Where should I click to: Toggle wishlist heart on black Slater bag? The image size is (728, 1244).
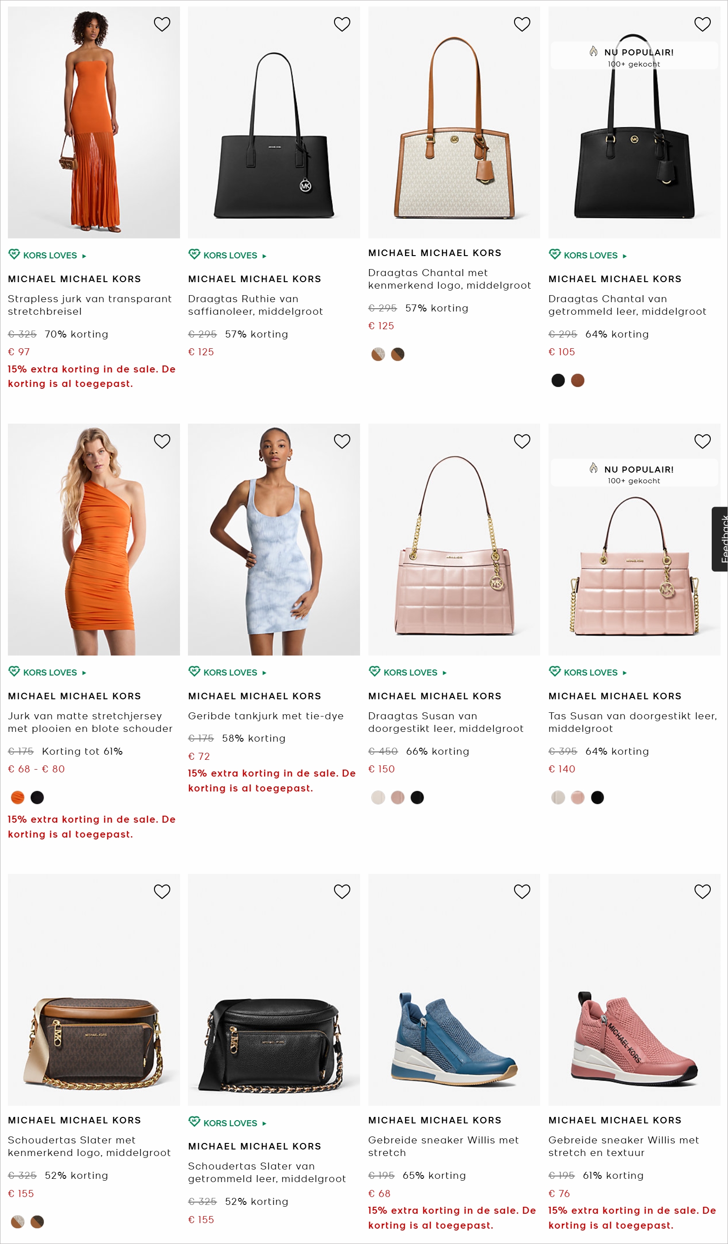pyautogui.click(x=342, y=892)
